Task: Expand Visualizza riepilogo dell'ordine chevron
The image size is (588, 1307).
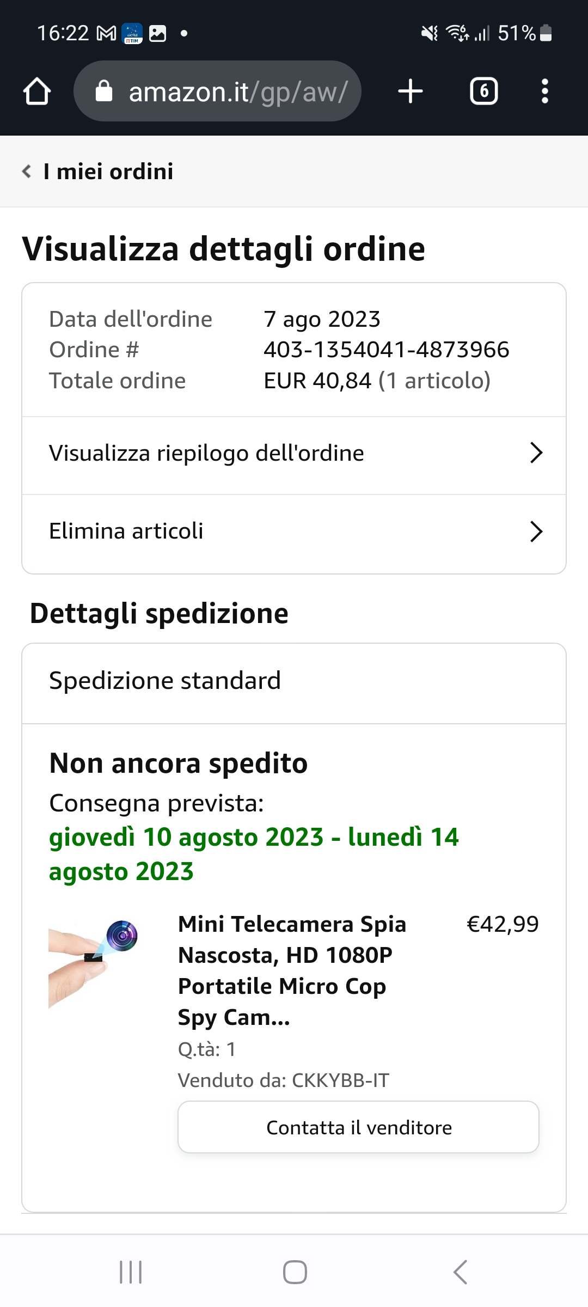Action: coord(536,453)
